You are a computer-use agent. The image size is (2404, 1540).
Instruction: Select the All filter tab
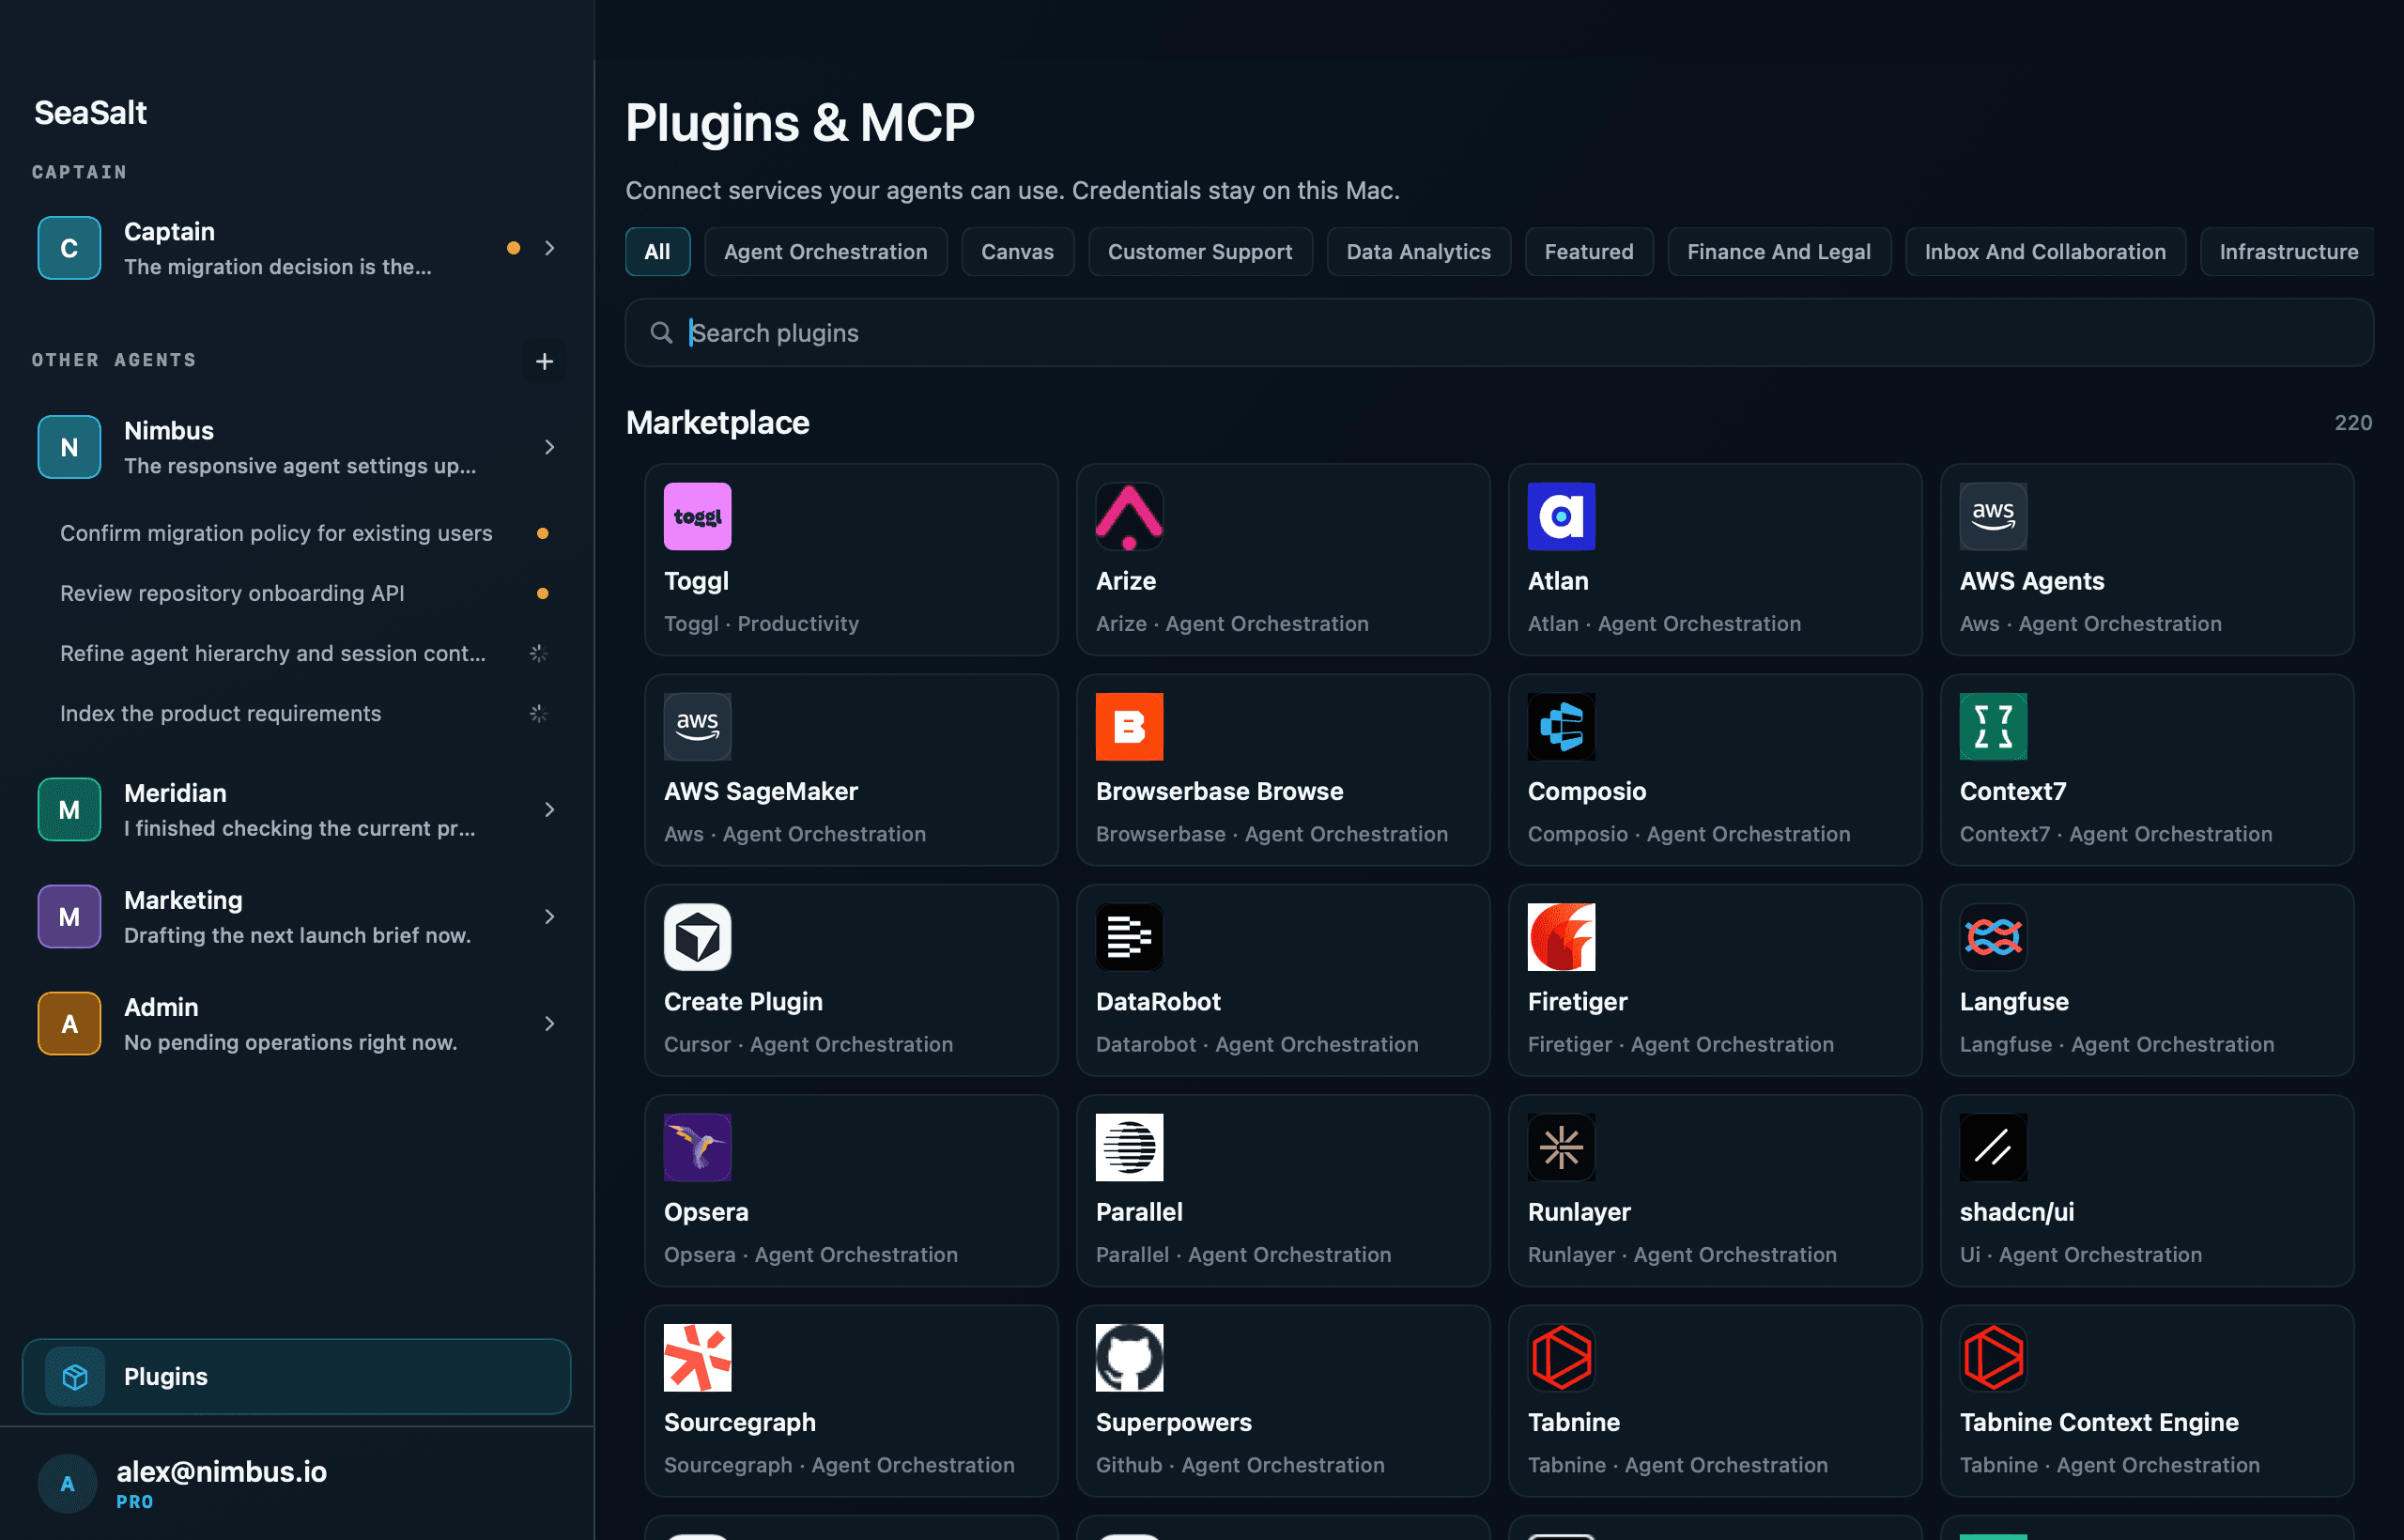point(657,252)
